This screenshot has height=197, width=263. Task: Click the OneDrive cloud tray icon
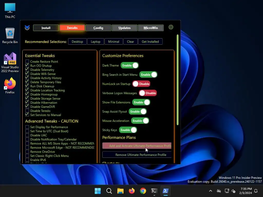(219, 191)
